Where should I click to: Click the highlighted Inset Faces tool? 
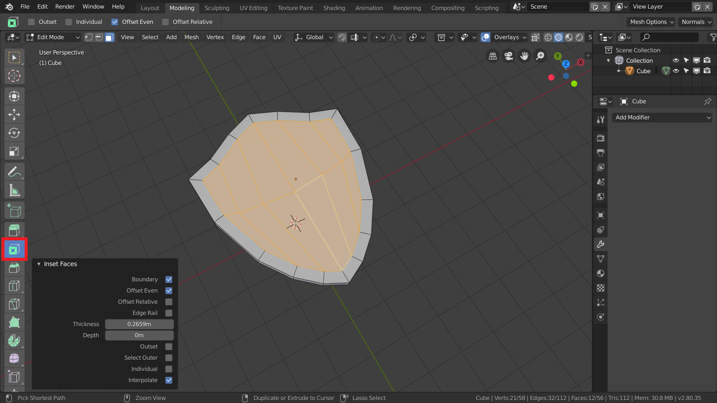pyautogui.click(x=14, y=249)
